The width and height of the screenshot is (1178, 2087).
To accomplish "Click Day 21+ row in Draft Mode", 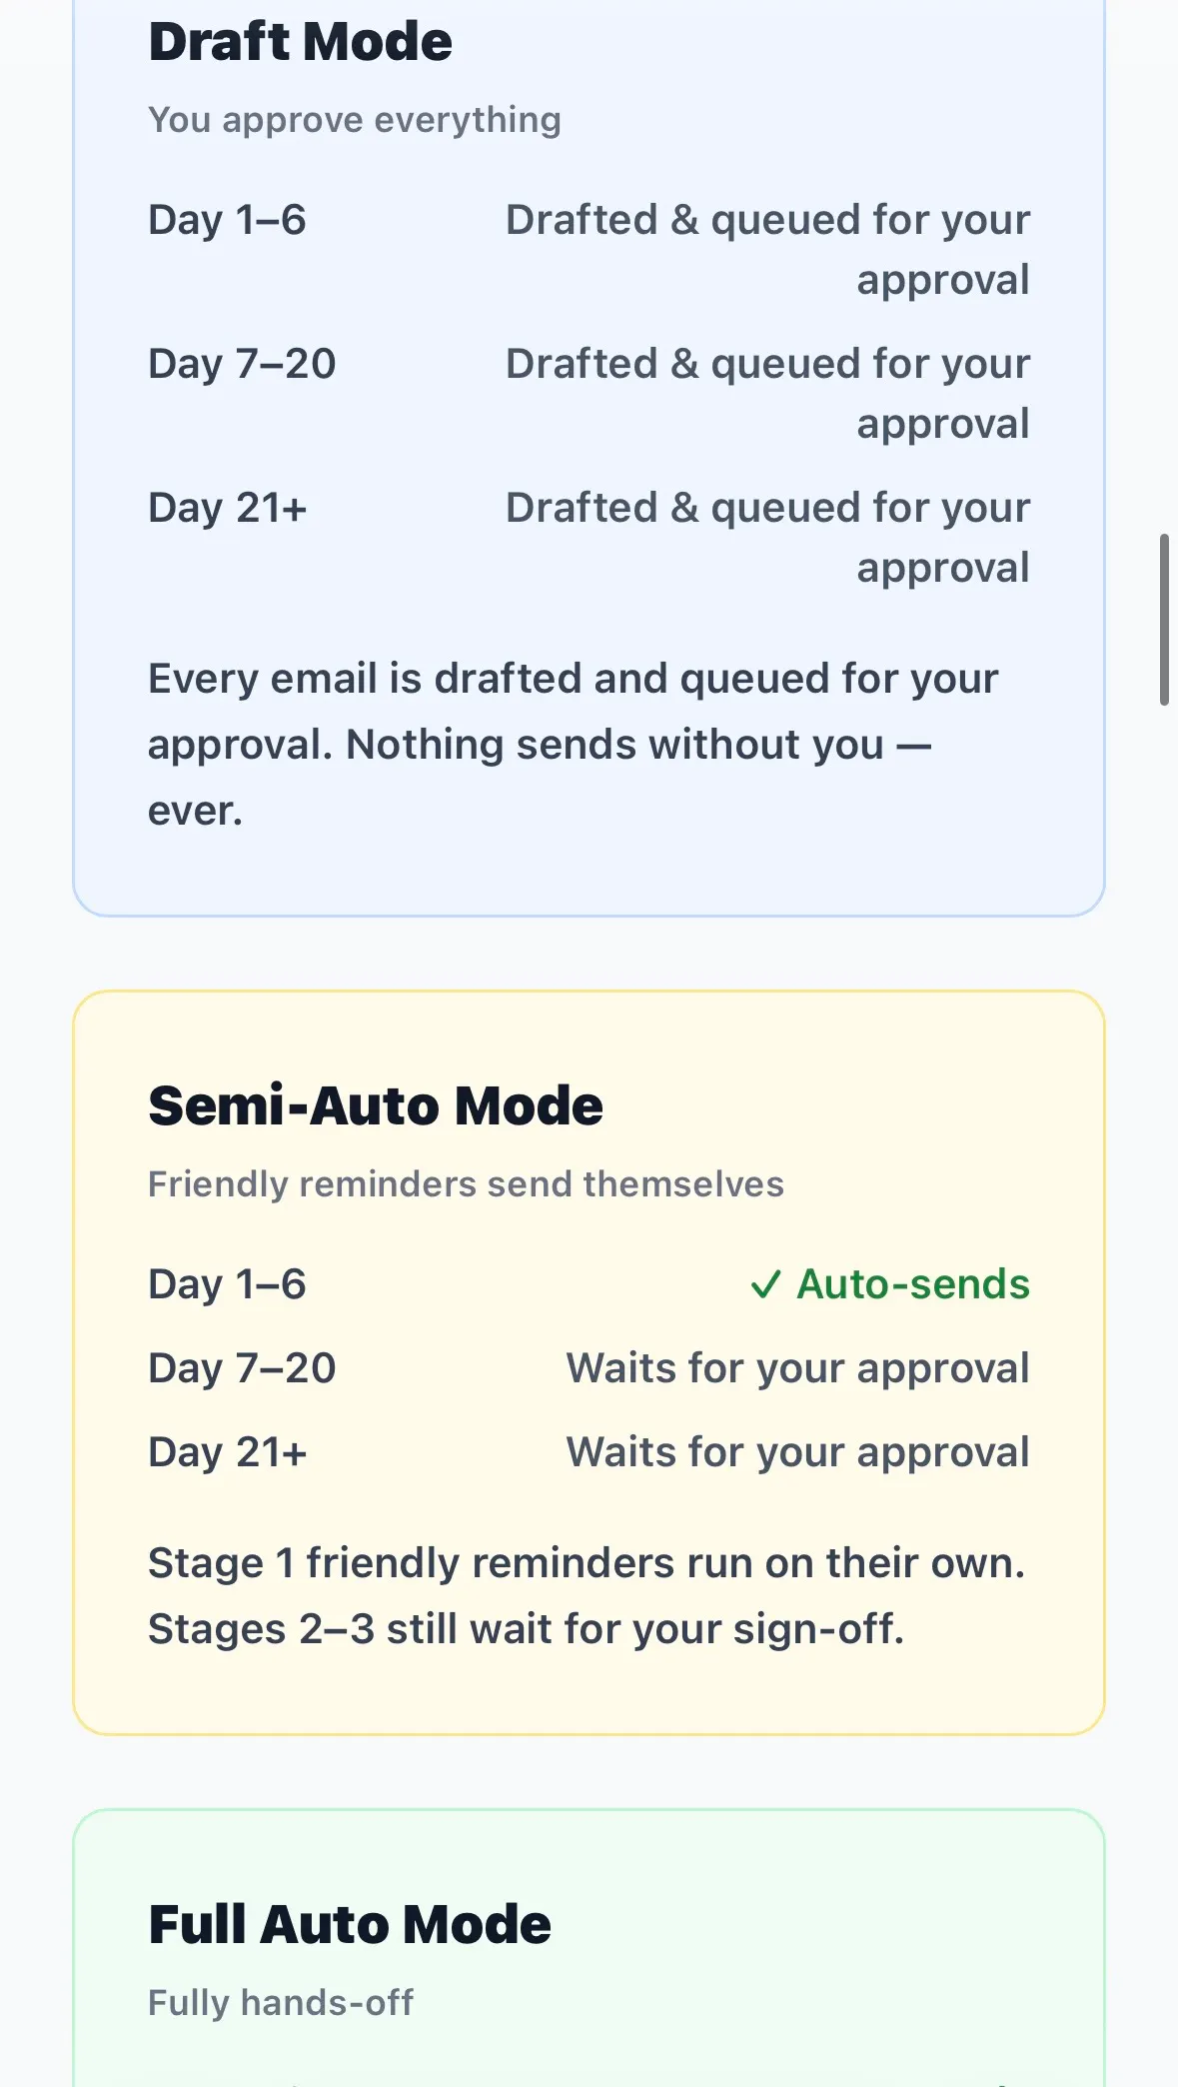I will [x=589, y=538].
